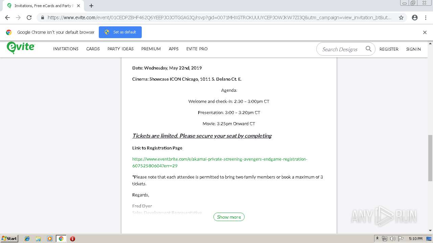This screenshot has width=433, height=243.
Task: Click the search magnifier icon
Action: pos(368,49)
